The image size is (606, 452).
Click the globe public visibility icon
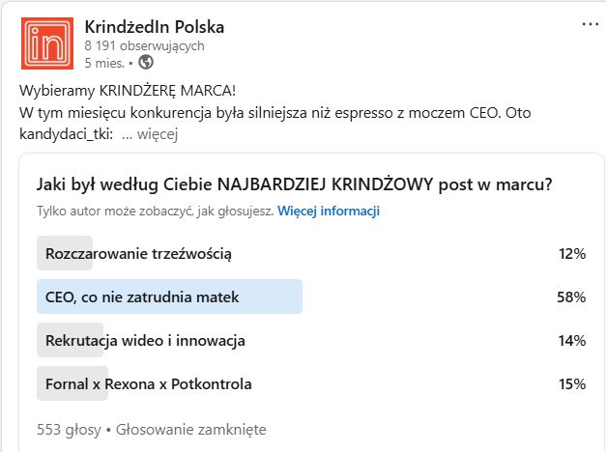click(146, 63)
